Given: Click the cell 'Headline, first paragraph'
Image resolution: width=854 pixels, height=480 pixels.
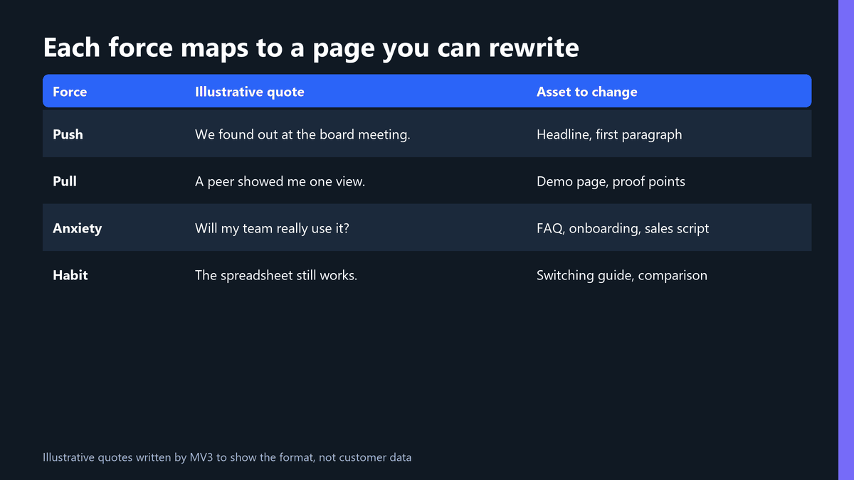Looking at the screenshot, I should pos(609,134).
